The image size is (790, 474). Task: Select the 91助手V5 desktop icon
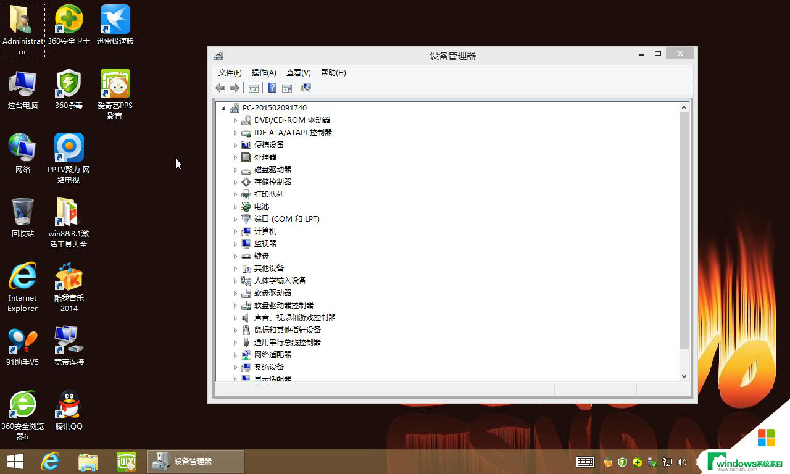23,346
